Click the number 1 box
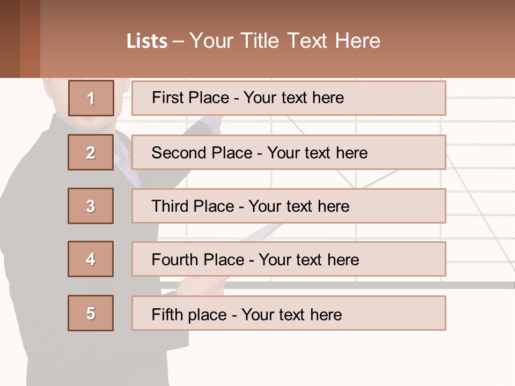This screenshot has height=386, width=515. 91,98
